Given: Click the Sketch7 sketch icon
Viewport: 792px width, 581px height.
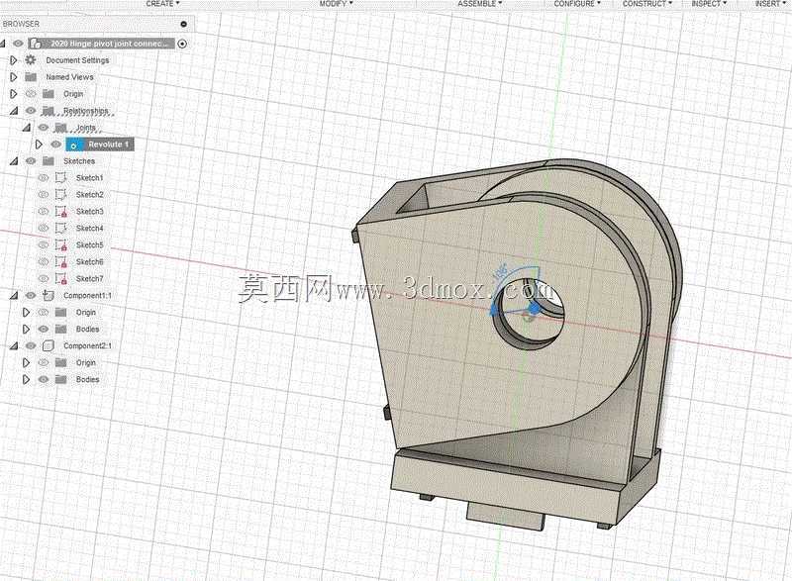Looking at the screenshot, I should [61, 279].
